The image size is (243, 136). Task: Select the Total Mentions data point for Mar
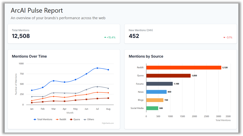point(54,81)
